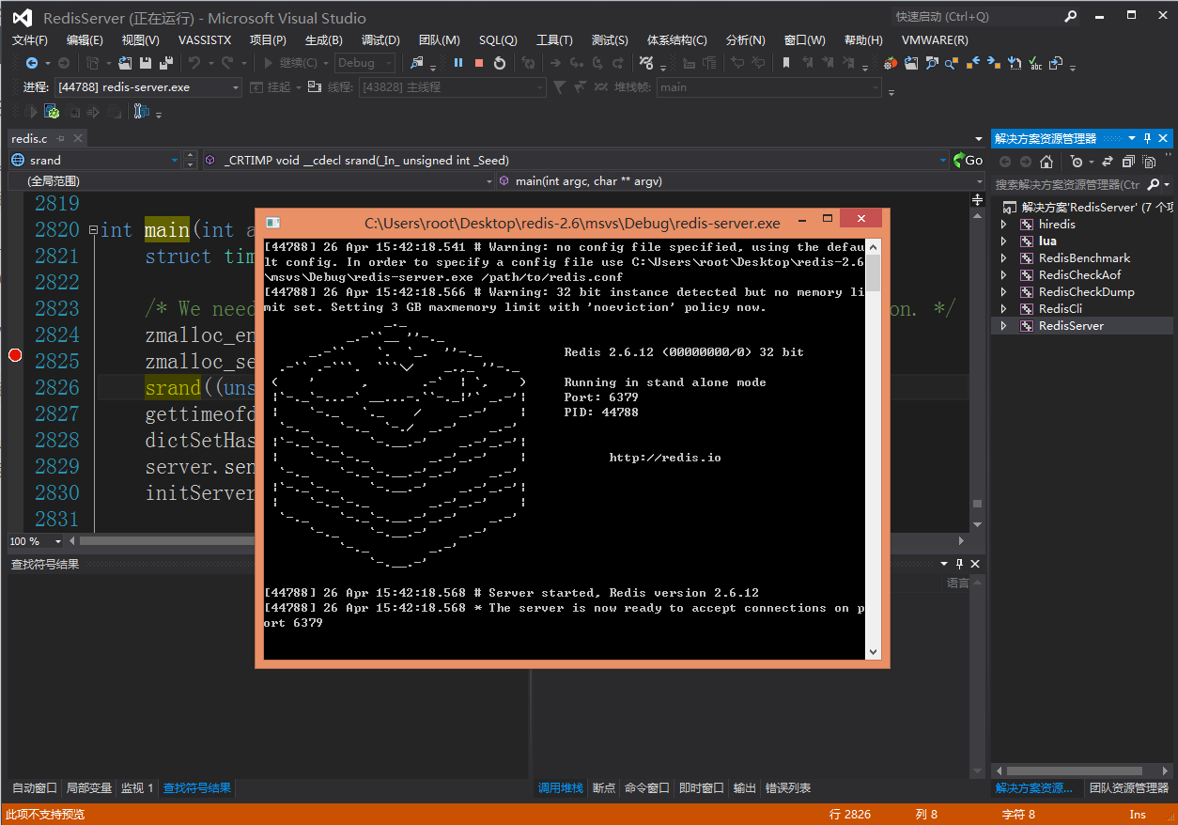The image size is (1178, 825).
Task: Select the RedisCheckDump project row
Action: coord(1082,292)
